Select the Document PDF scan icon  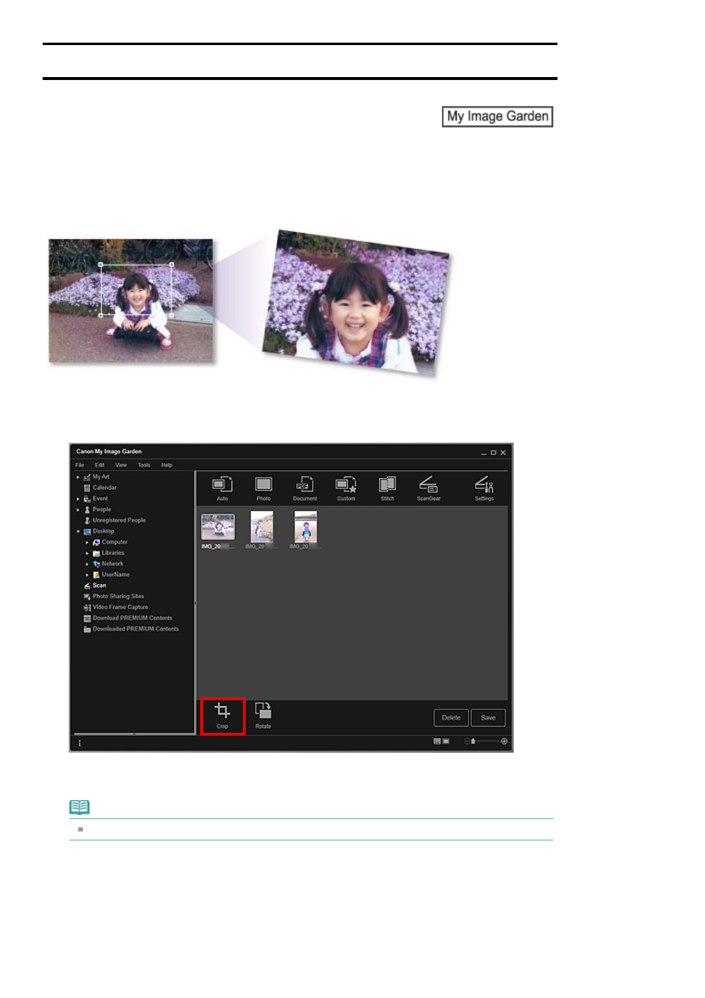(x=305, y=485)
